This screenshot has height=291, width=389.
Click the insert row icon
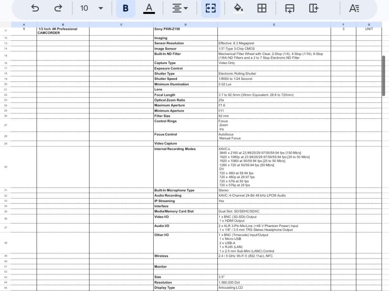tap(289, 9)
